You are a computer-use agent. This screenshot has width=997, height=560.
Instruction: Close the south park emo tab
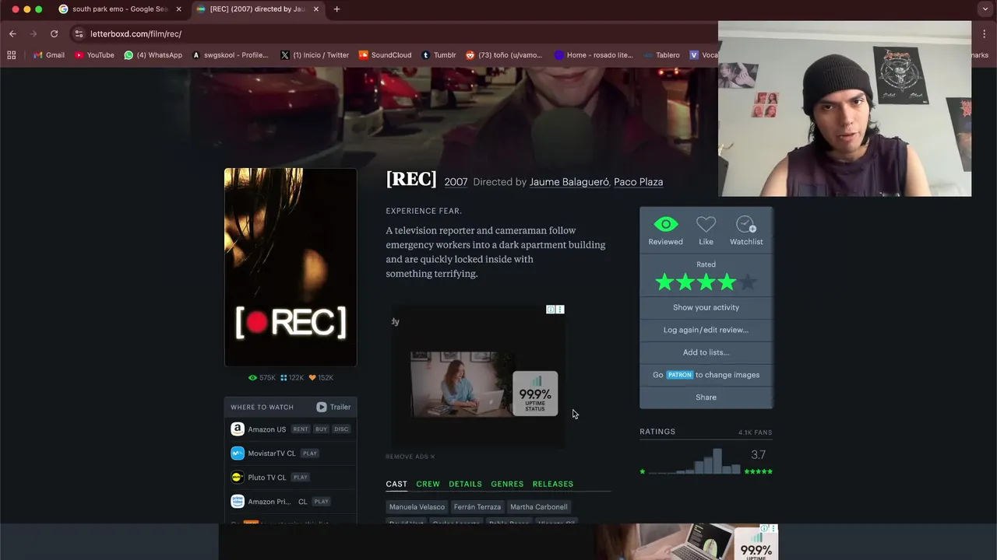[179, 9]
